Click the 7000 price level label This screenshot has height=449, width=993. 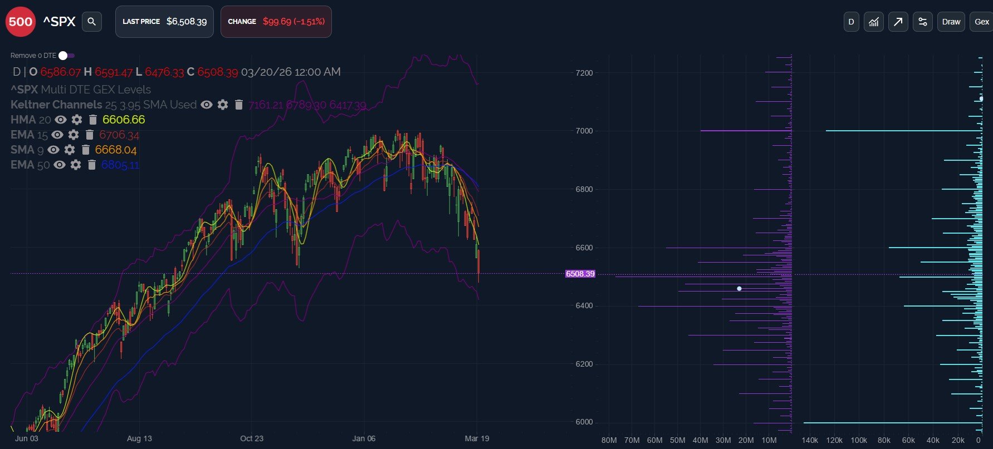coord(584,131)
